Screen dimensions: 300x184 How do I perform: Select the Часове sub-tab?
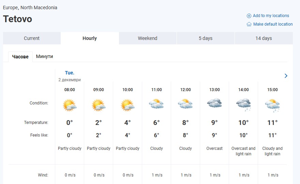(20, 57)
